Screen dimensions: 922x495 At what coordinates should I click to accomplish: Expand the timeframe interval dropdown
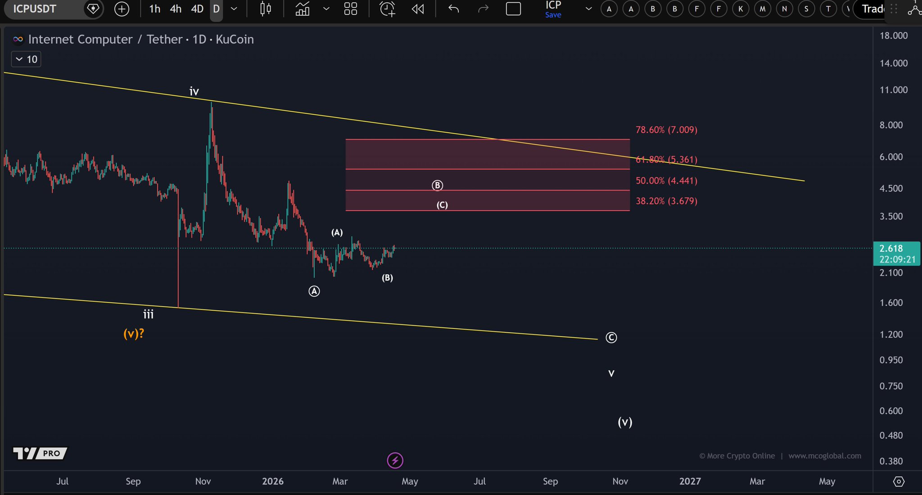click(x=234, y=9)
